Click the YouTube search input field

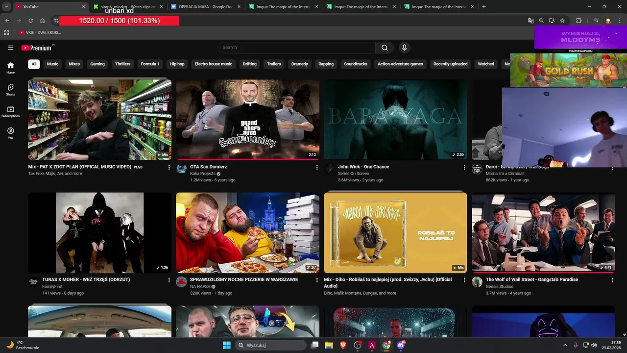[296, 48]
